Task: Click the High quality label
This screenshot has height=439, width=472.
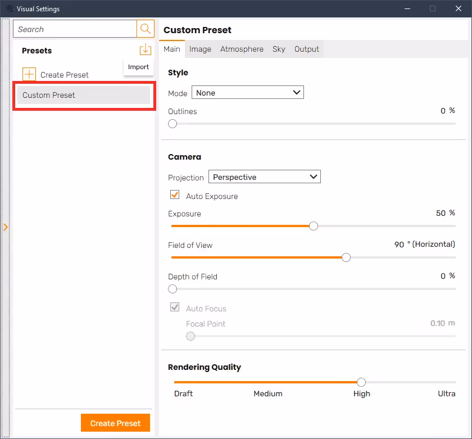Action: pyautogui.click(x=361, y=393)
